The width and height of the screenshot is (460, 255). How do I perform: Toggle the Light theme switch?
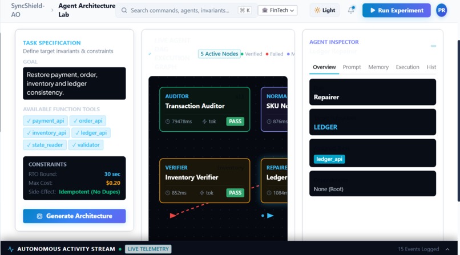pyautogui.click(x=325, y=10)
